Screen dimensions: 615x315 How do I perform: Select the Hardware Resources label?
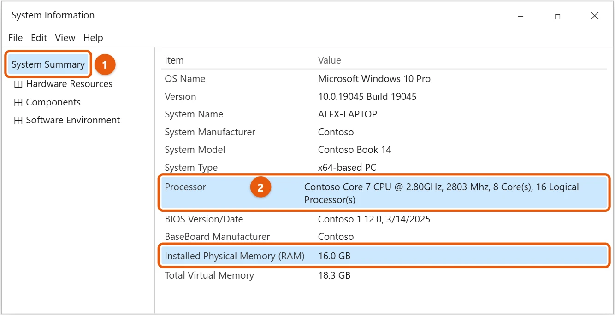(69, 84)
